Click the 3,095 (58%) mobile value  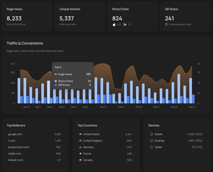point(195,134)
